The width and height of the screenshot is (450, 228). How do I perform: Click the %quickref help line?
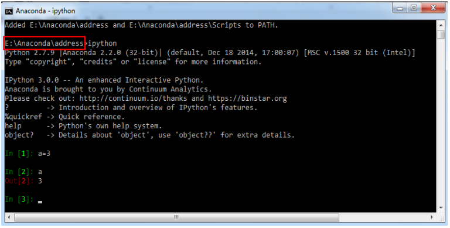point(64,117)
